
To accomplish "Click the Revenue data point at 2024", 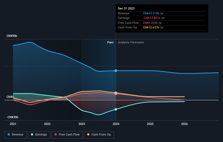I will click(x=116, y=71).
